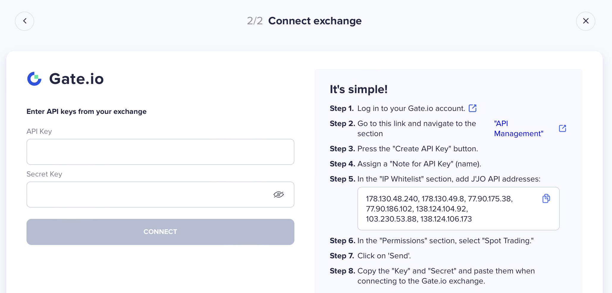Close the Connect exchange dialog
This screenshot has height=293, width=612.
(586, 21)
